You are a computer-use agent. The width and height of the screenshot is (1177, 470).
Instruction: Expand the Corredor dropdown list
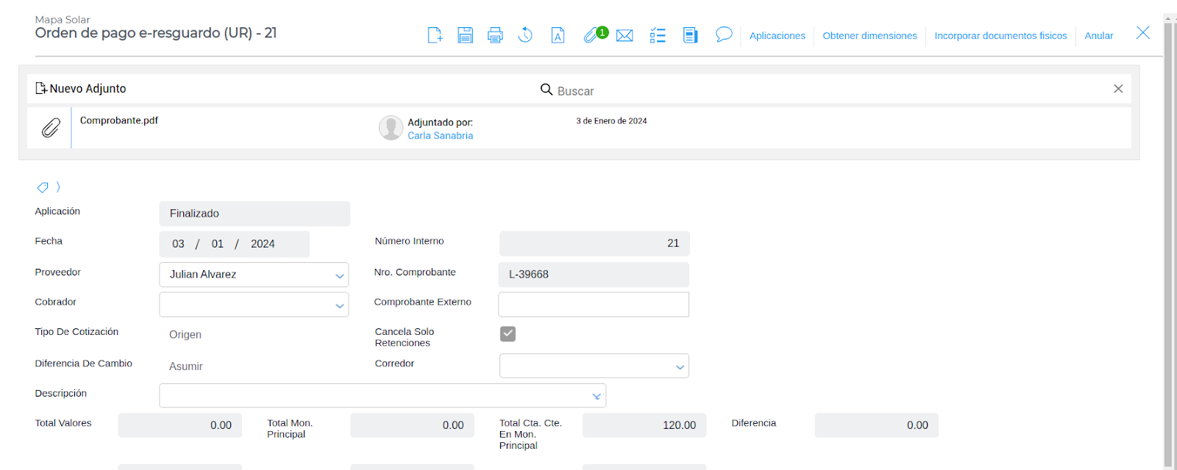tap(680, 366)
